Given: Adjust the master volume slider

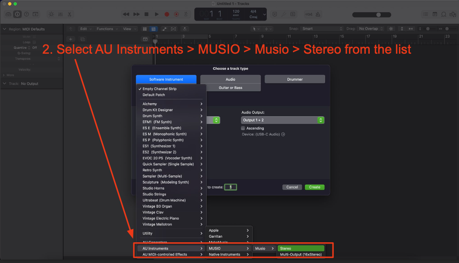Looking at the screenshot, I should pos(371,15).
